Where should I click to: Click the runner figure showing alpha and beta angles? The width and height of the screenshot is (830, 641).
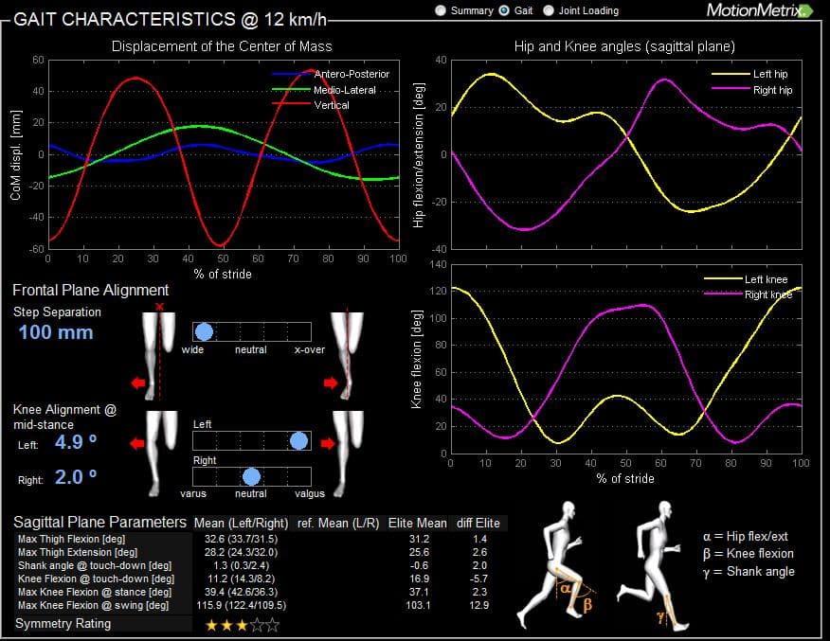click(x=556, y=565)
